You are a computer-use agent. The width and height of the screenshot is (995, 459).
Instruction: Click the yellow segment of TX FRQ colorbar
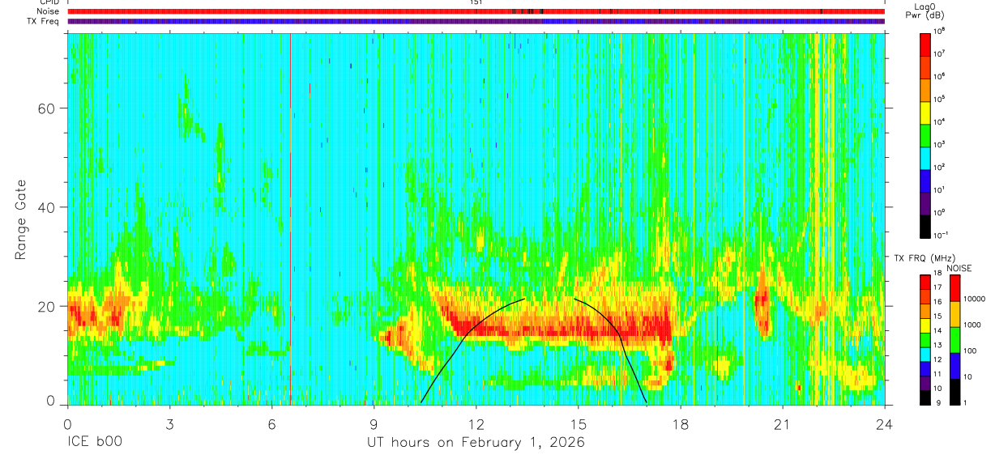pyautogui.click(x=925, y=325)
